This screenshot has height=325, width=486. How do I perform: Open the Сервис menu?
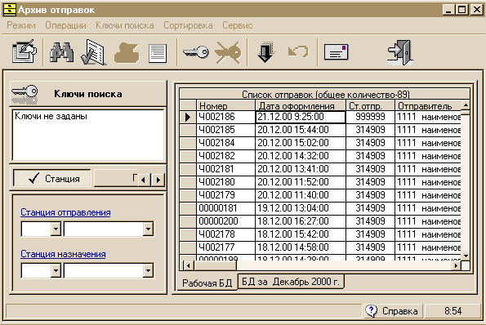pyautogui.click(x=238, y=25)
